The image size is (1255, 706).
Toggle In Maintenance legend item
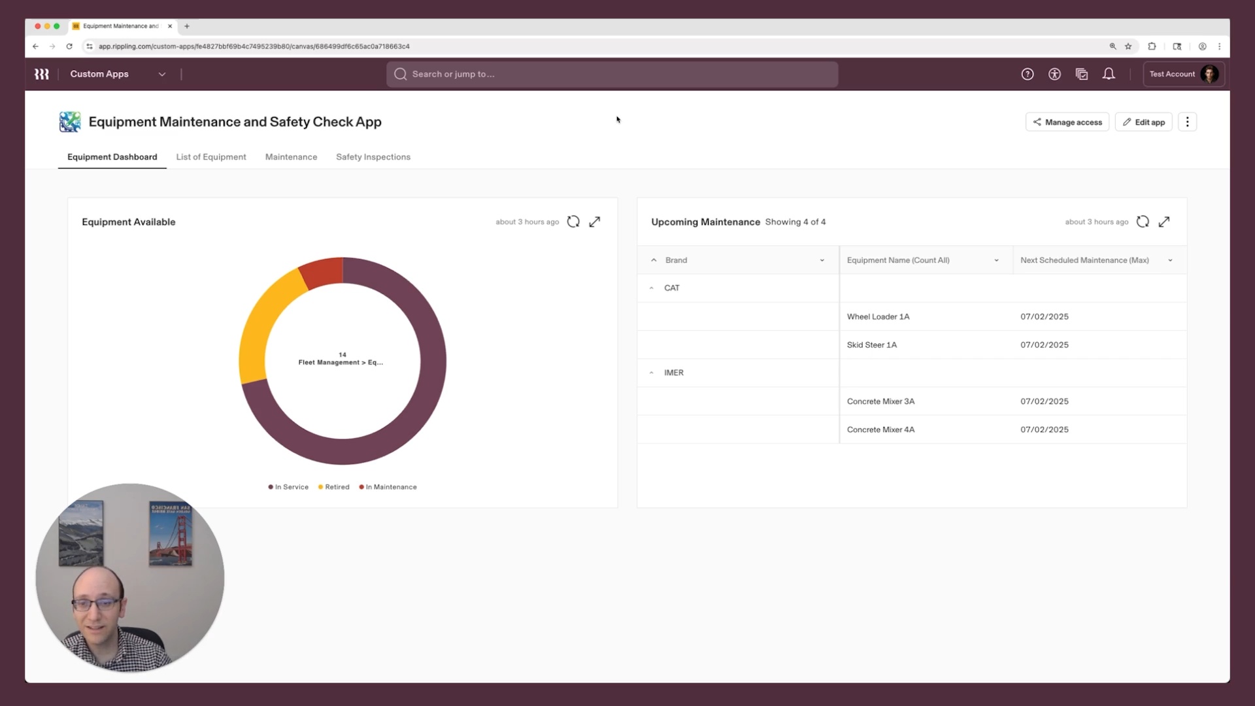coord(388,487)
